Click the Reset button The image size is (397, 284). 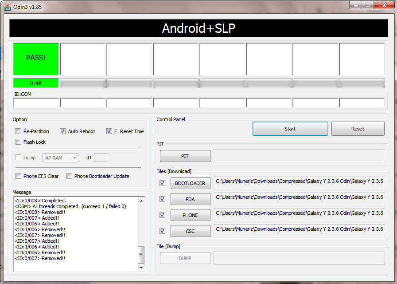pos(358,129)
